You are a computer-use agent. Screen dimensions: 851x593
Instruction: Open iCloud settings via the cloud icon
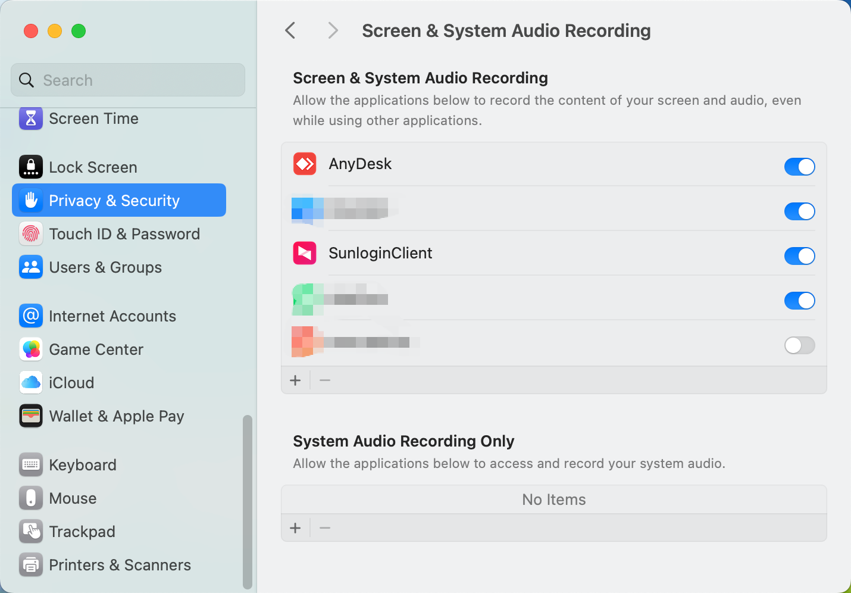point(31,382)
